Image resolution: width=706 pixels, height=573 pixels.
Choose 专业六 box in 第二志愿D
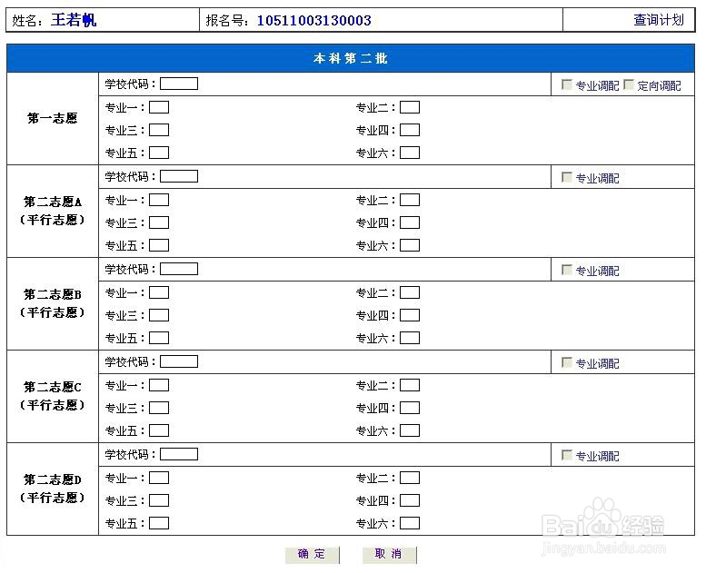tap(410, 523)
